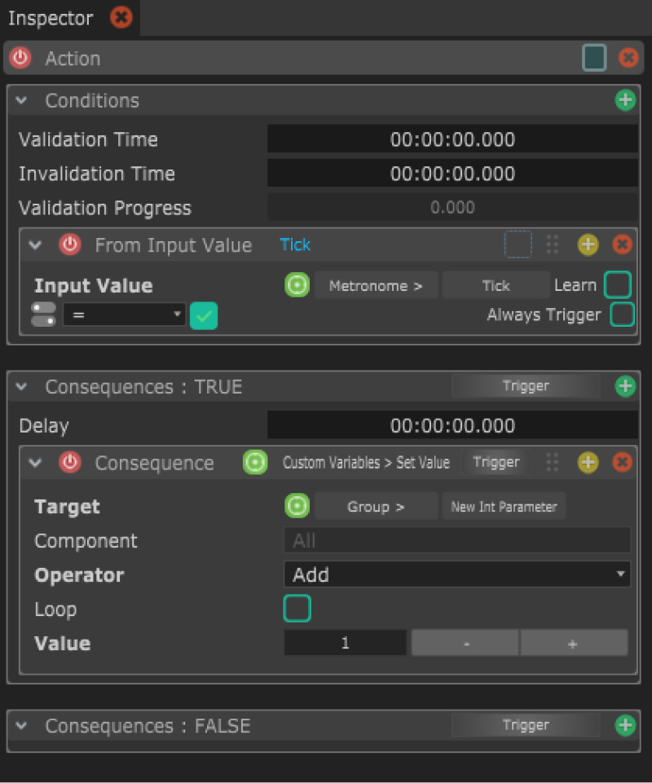The width and height of the screenshot is (652, 783).
Task: Trigger the Consequences : TRUE group
Action: pyautogui.click(x=525, y=386)
